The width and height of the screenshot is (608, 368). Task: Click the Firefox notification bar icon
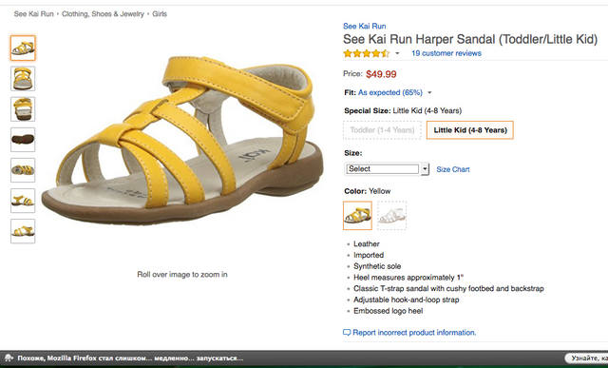point(9,358)
